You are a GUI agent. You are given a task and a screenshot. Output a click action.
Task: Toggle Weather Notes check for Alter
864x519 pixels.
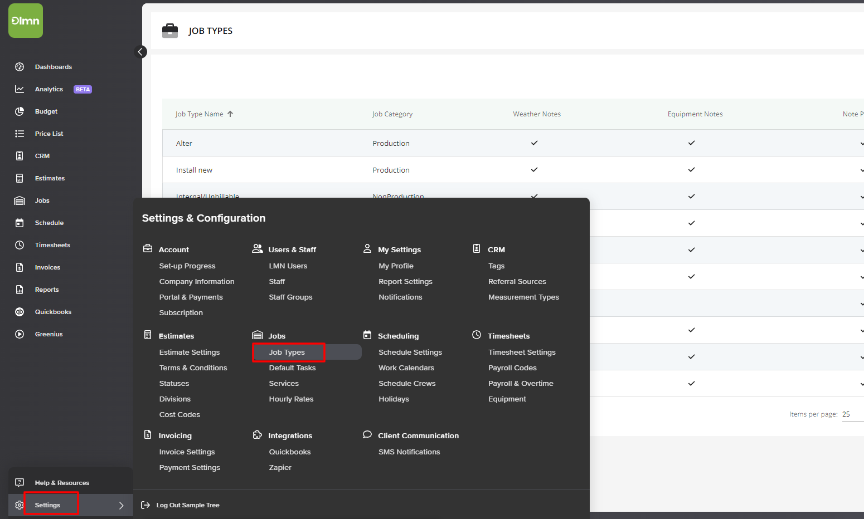click(x=534, y=143)
